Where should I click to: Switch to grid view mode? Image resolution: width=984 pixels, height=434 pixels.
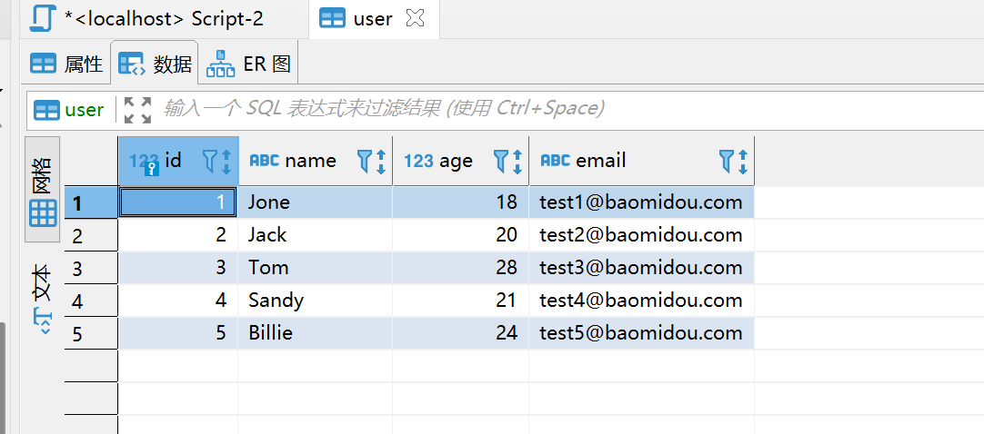43,190
